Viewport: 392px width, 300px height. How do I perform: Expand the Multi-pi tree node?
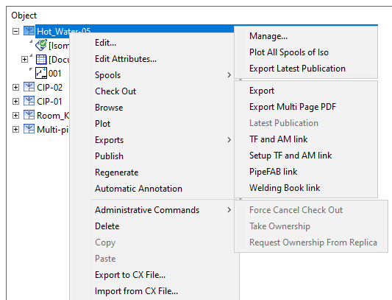click(x=15, y=129)
